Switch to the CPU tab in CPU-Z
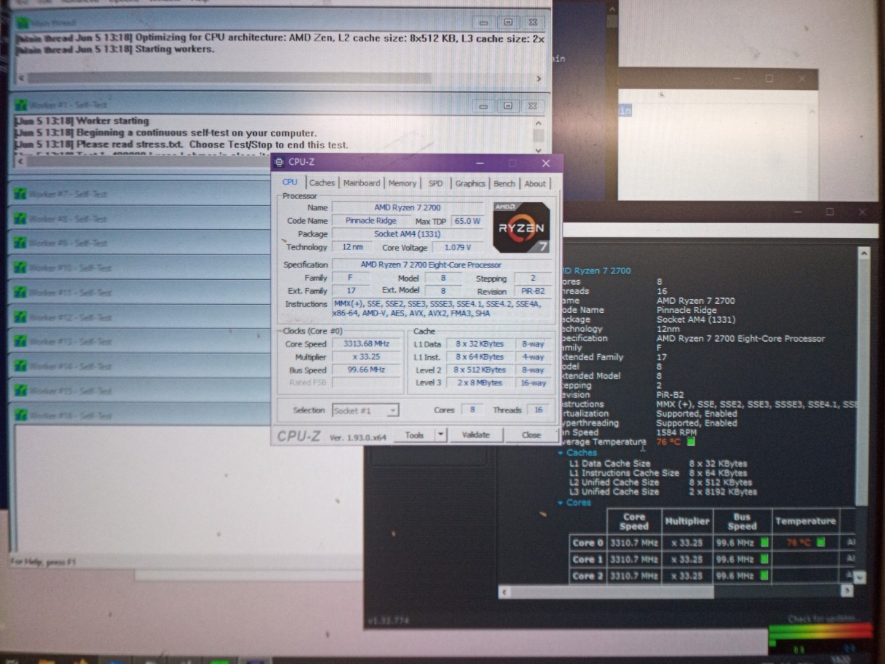The height and width of the screenshot is (664, 885). coord(289,183)
